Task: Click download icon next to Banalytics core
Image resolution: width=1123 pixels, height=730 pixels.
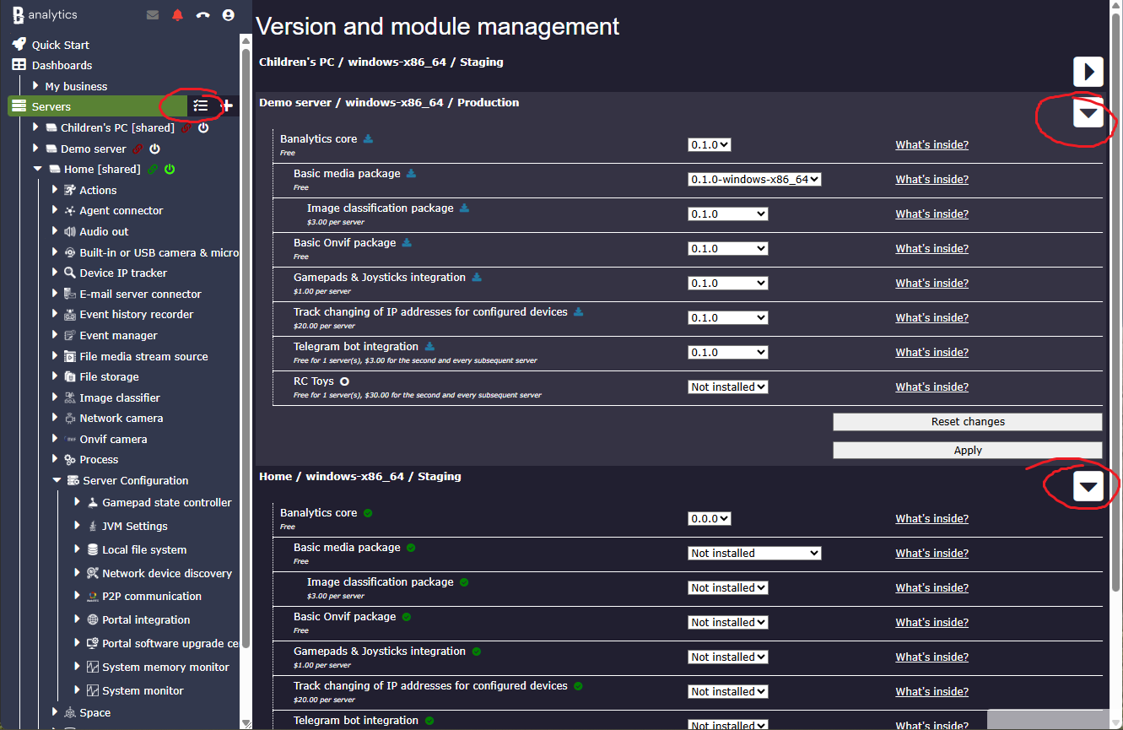Action: point(368,139)
